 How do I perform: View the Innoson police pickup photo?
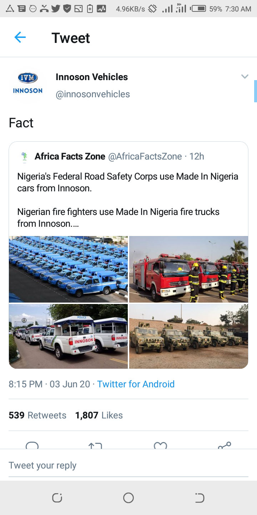(x=68, y=336)
